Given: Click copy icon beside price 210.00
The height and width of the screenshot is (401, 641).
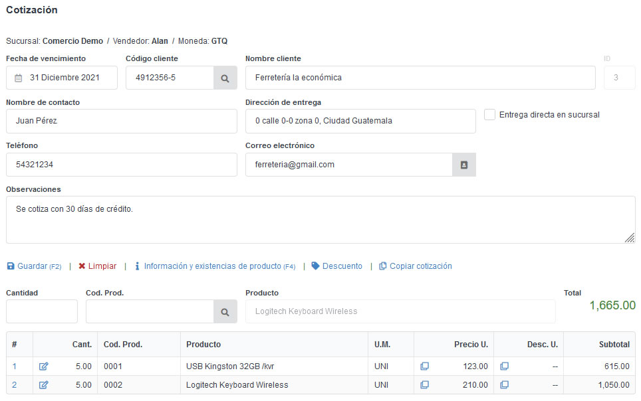Looking at the screenshot, I should tap(424, 385).
